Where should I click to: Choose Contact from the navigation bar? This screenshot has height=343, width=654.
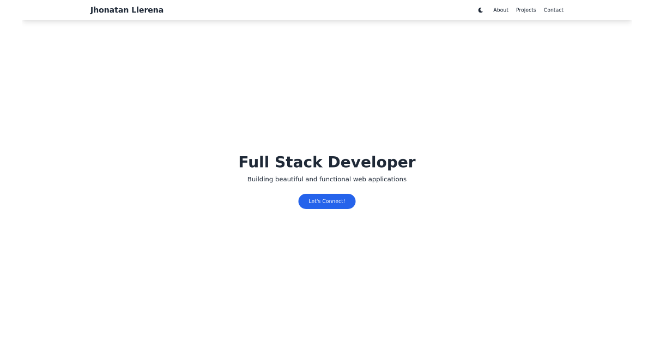[x=553, y=10]
